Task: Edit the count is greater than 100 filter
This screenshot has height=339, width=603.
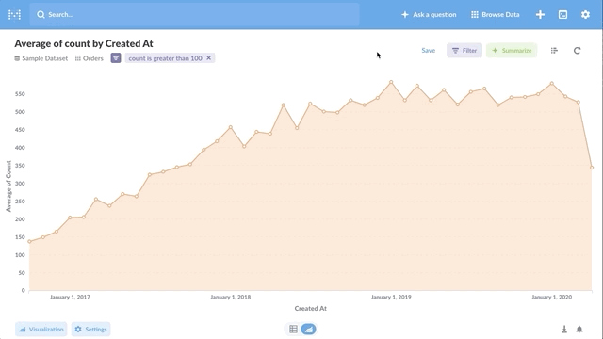Action: (166, 58)
